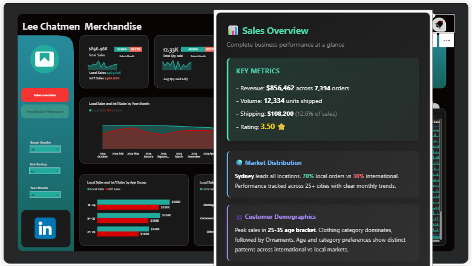Viewport: 472px width, 266px height.
Task: Click the teal bookmark logo icon
Action: (45, 59)
